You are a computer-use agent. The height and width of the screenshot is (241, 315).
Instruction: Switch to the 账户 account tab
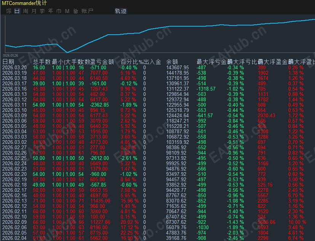87,11
